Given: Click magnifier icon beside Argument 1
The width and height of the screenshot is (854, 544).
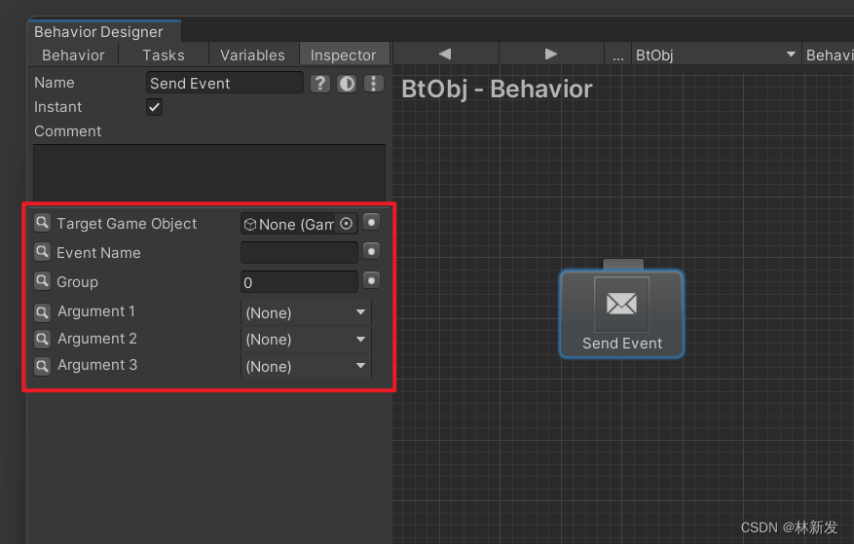Looking at the screenshot, I should tap(42, 312).
